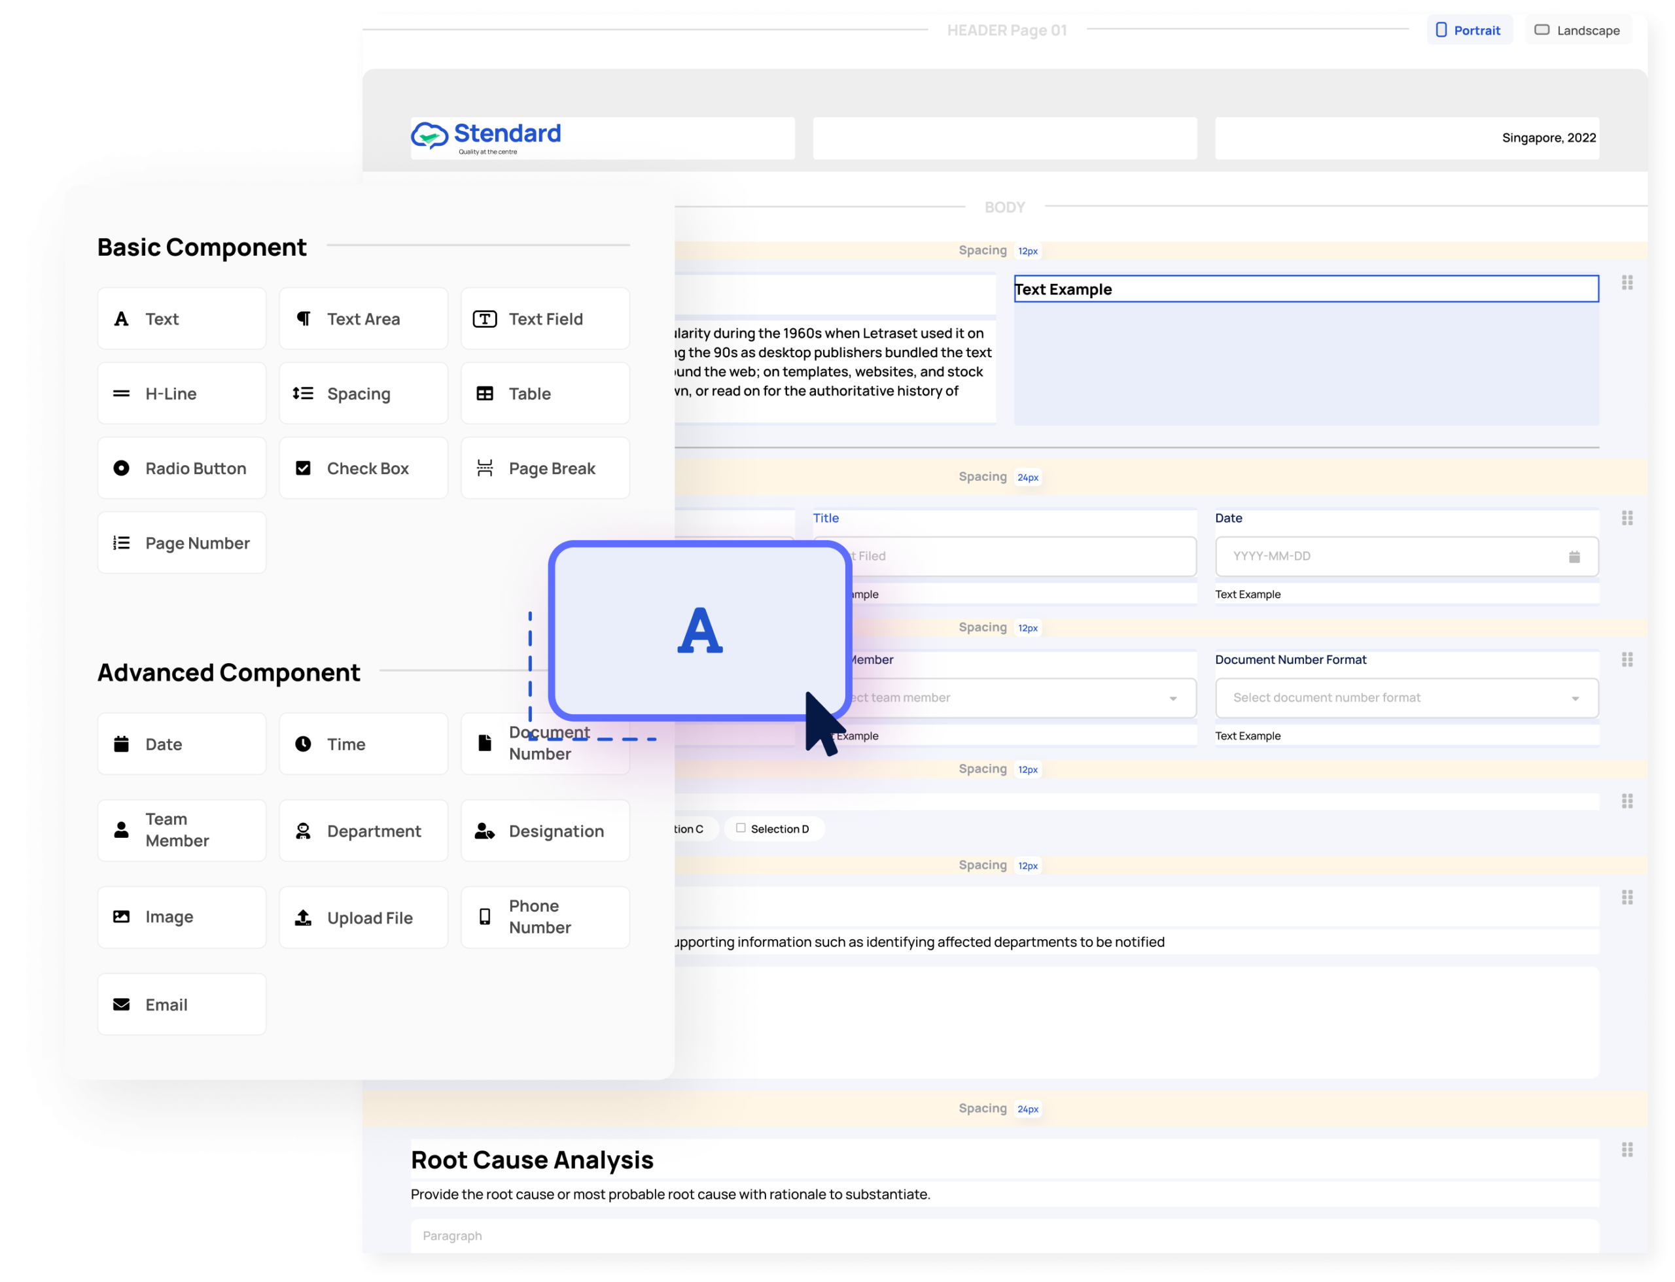Click the empty middle header cell

[x=1005, y=138]
